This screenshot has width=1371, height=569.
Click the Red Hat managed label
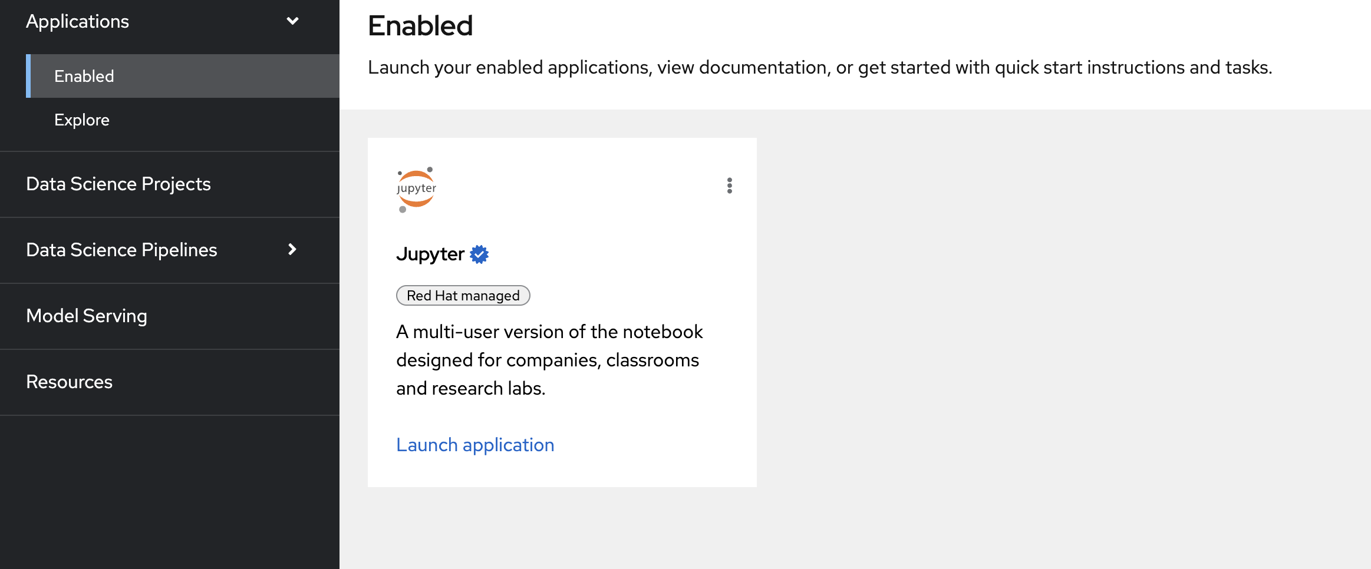(463, 296)
